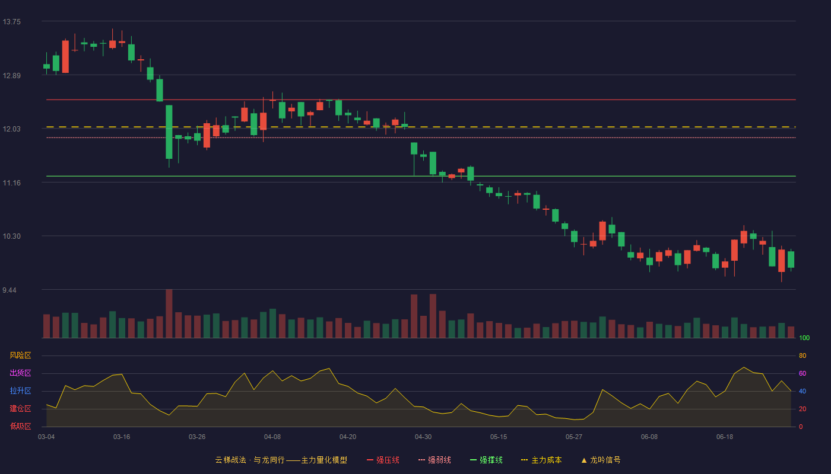This screenshot has height=474, width=831.
Task: Click the solid green support line on chart
Action: coord(421,176)
